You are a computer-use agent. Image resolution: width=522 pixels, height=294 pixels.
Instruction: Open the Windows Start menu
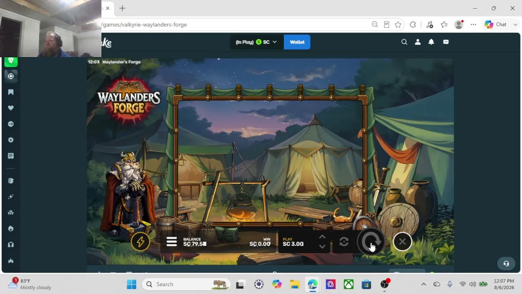pos(131,284)
